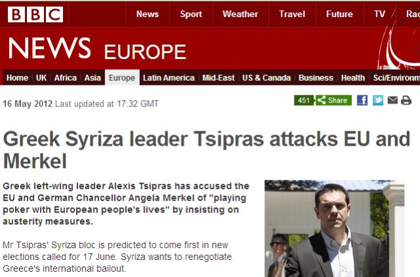Click the BBC logo
The width and height of the screenshot is (420, 277).
(35, 14)
